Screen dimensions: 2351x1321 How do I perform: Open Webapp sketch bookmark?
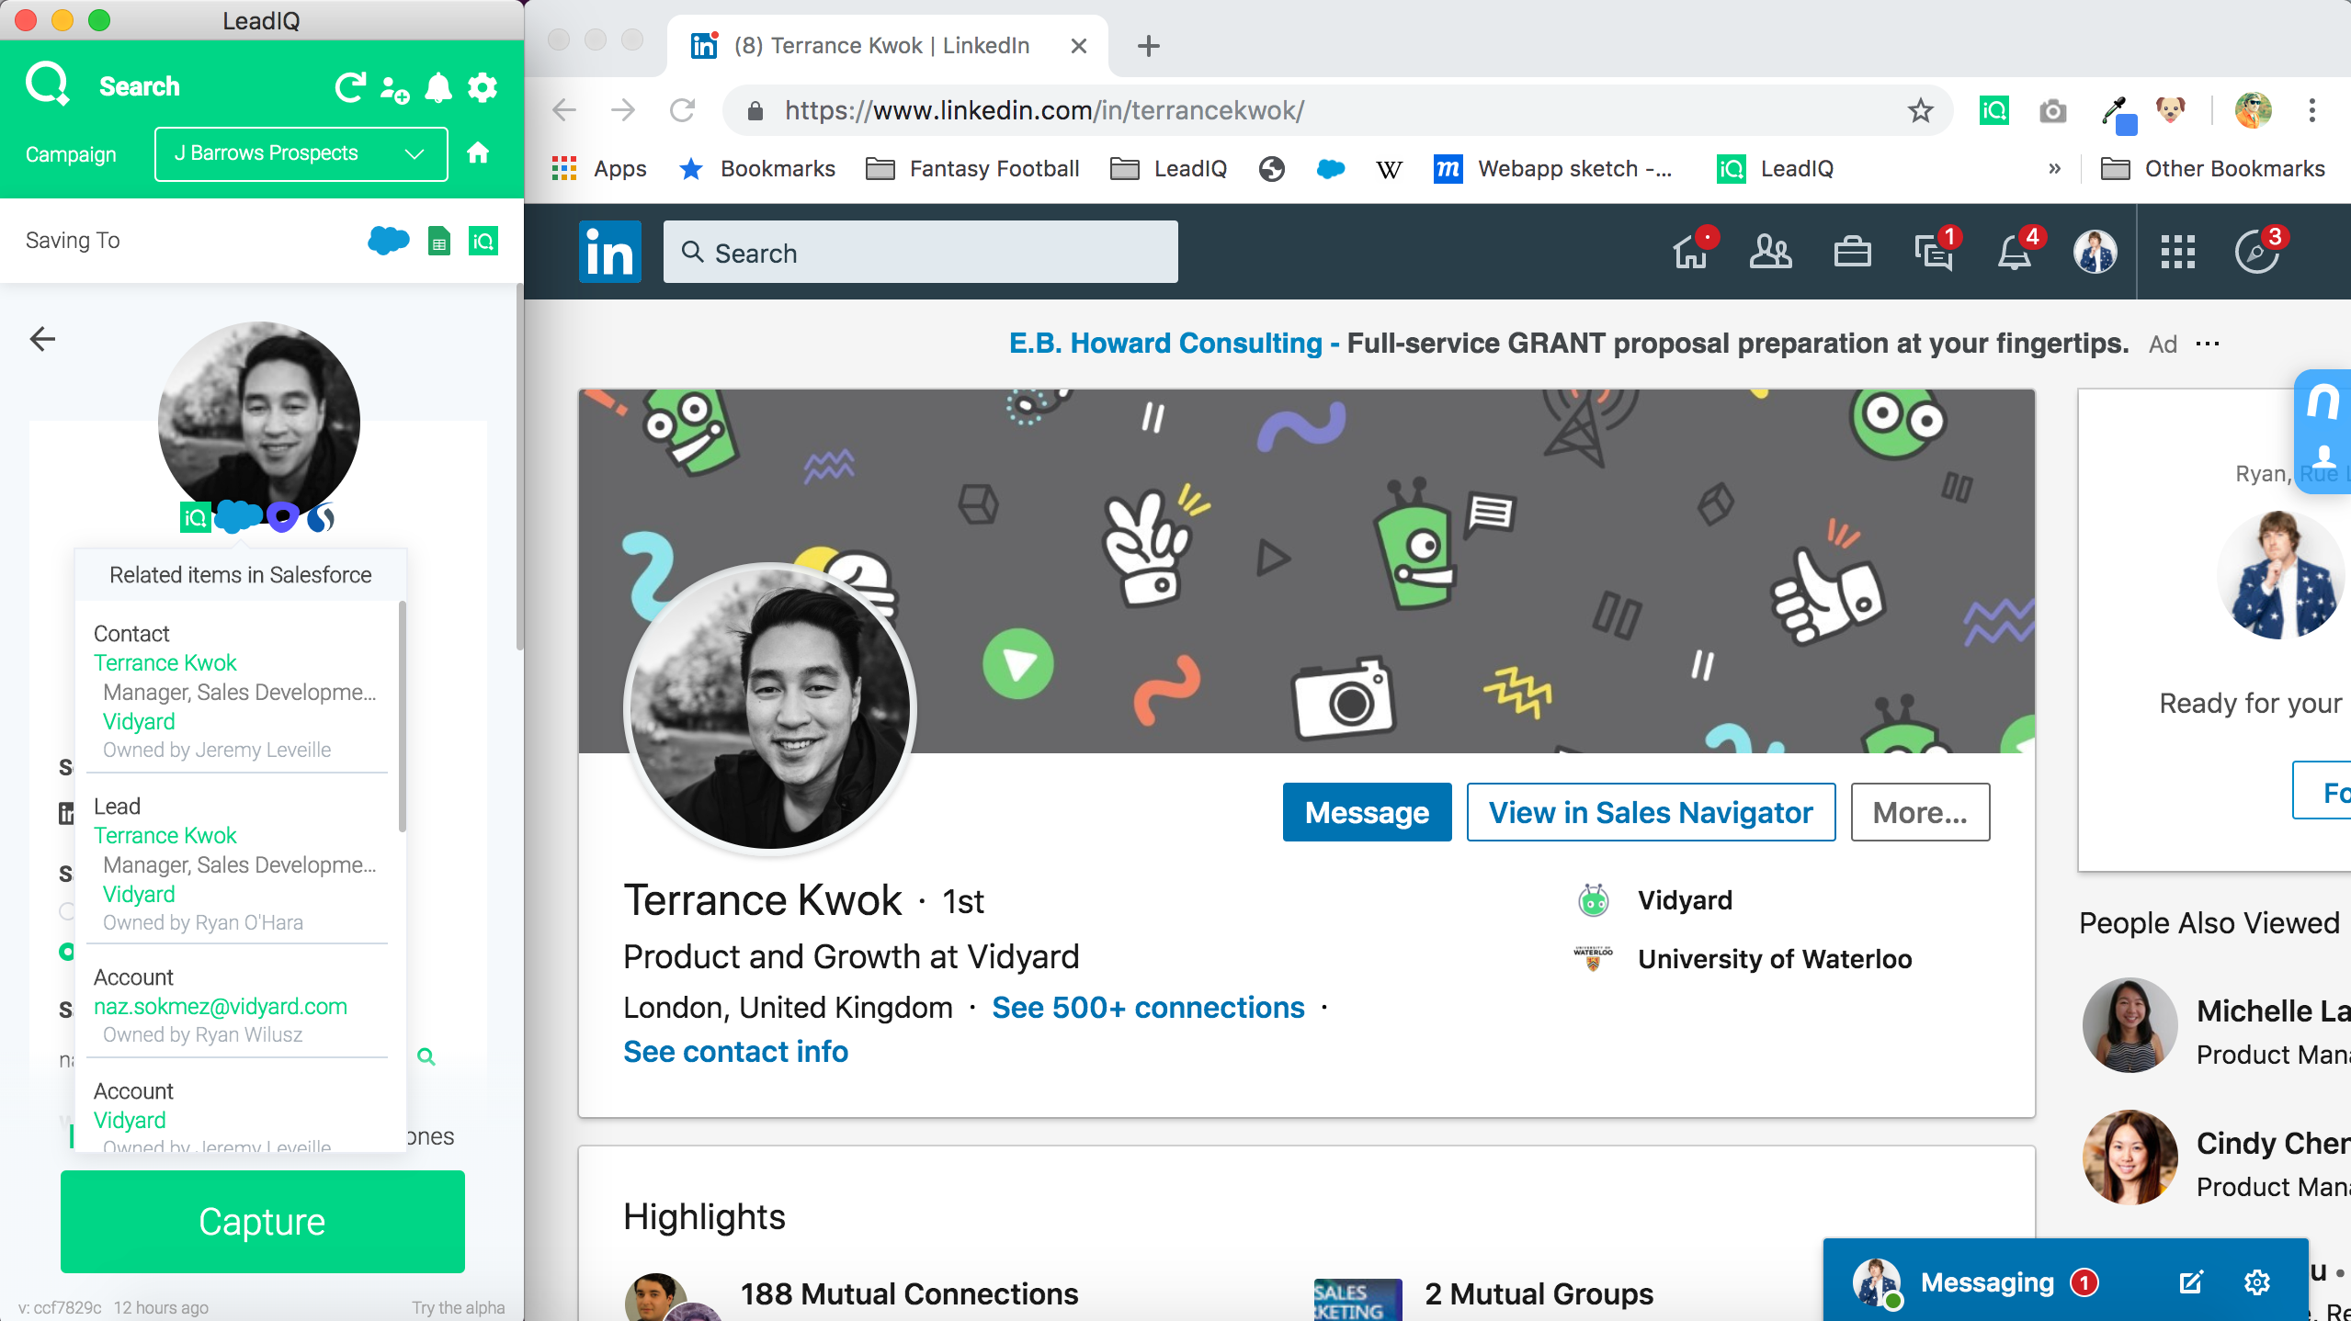pos(1553,169)
